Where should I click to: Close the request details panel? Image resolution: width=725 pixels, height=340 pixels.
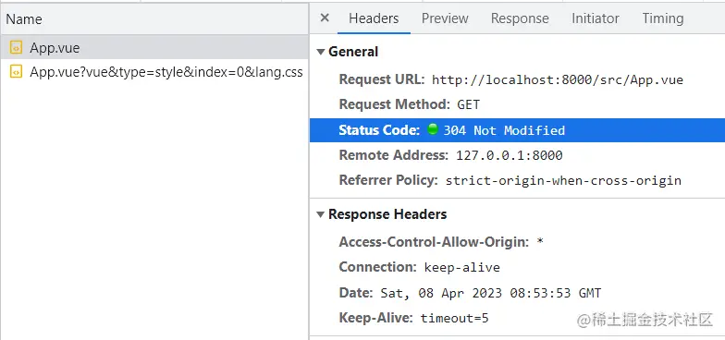tap(325, 18)
